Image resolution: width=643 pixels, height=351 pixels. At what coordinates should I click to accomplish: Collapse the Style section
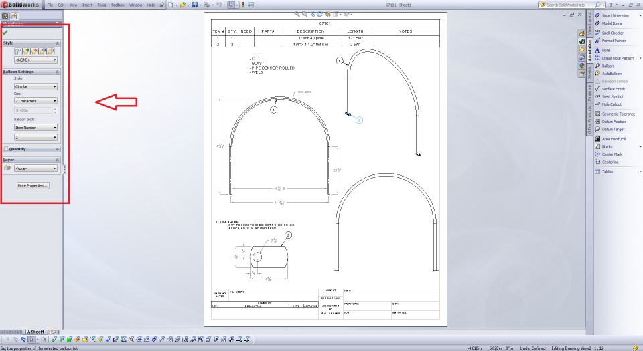pyautogui.click(x=58, y=43)
